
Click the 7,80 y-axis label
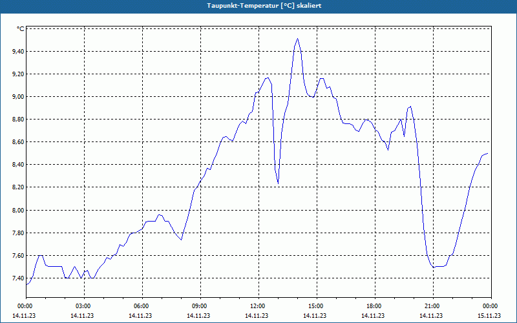point(19,233)
